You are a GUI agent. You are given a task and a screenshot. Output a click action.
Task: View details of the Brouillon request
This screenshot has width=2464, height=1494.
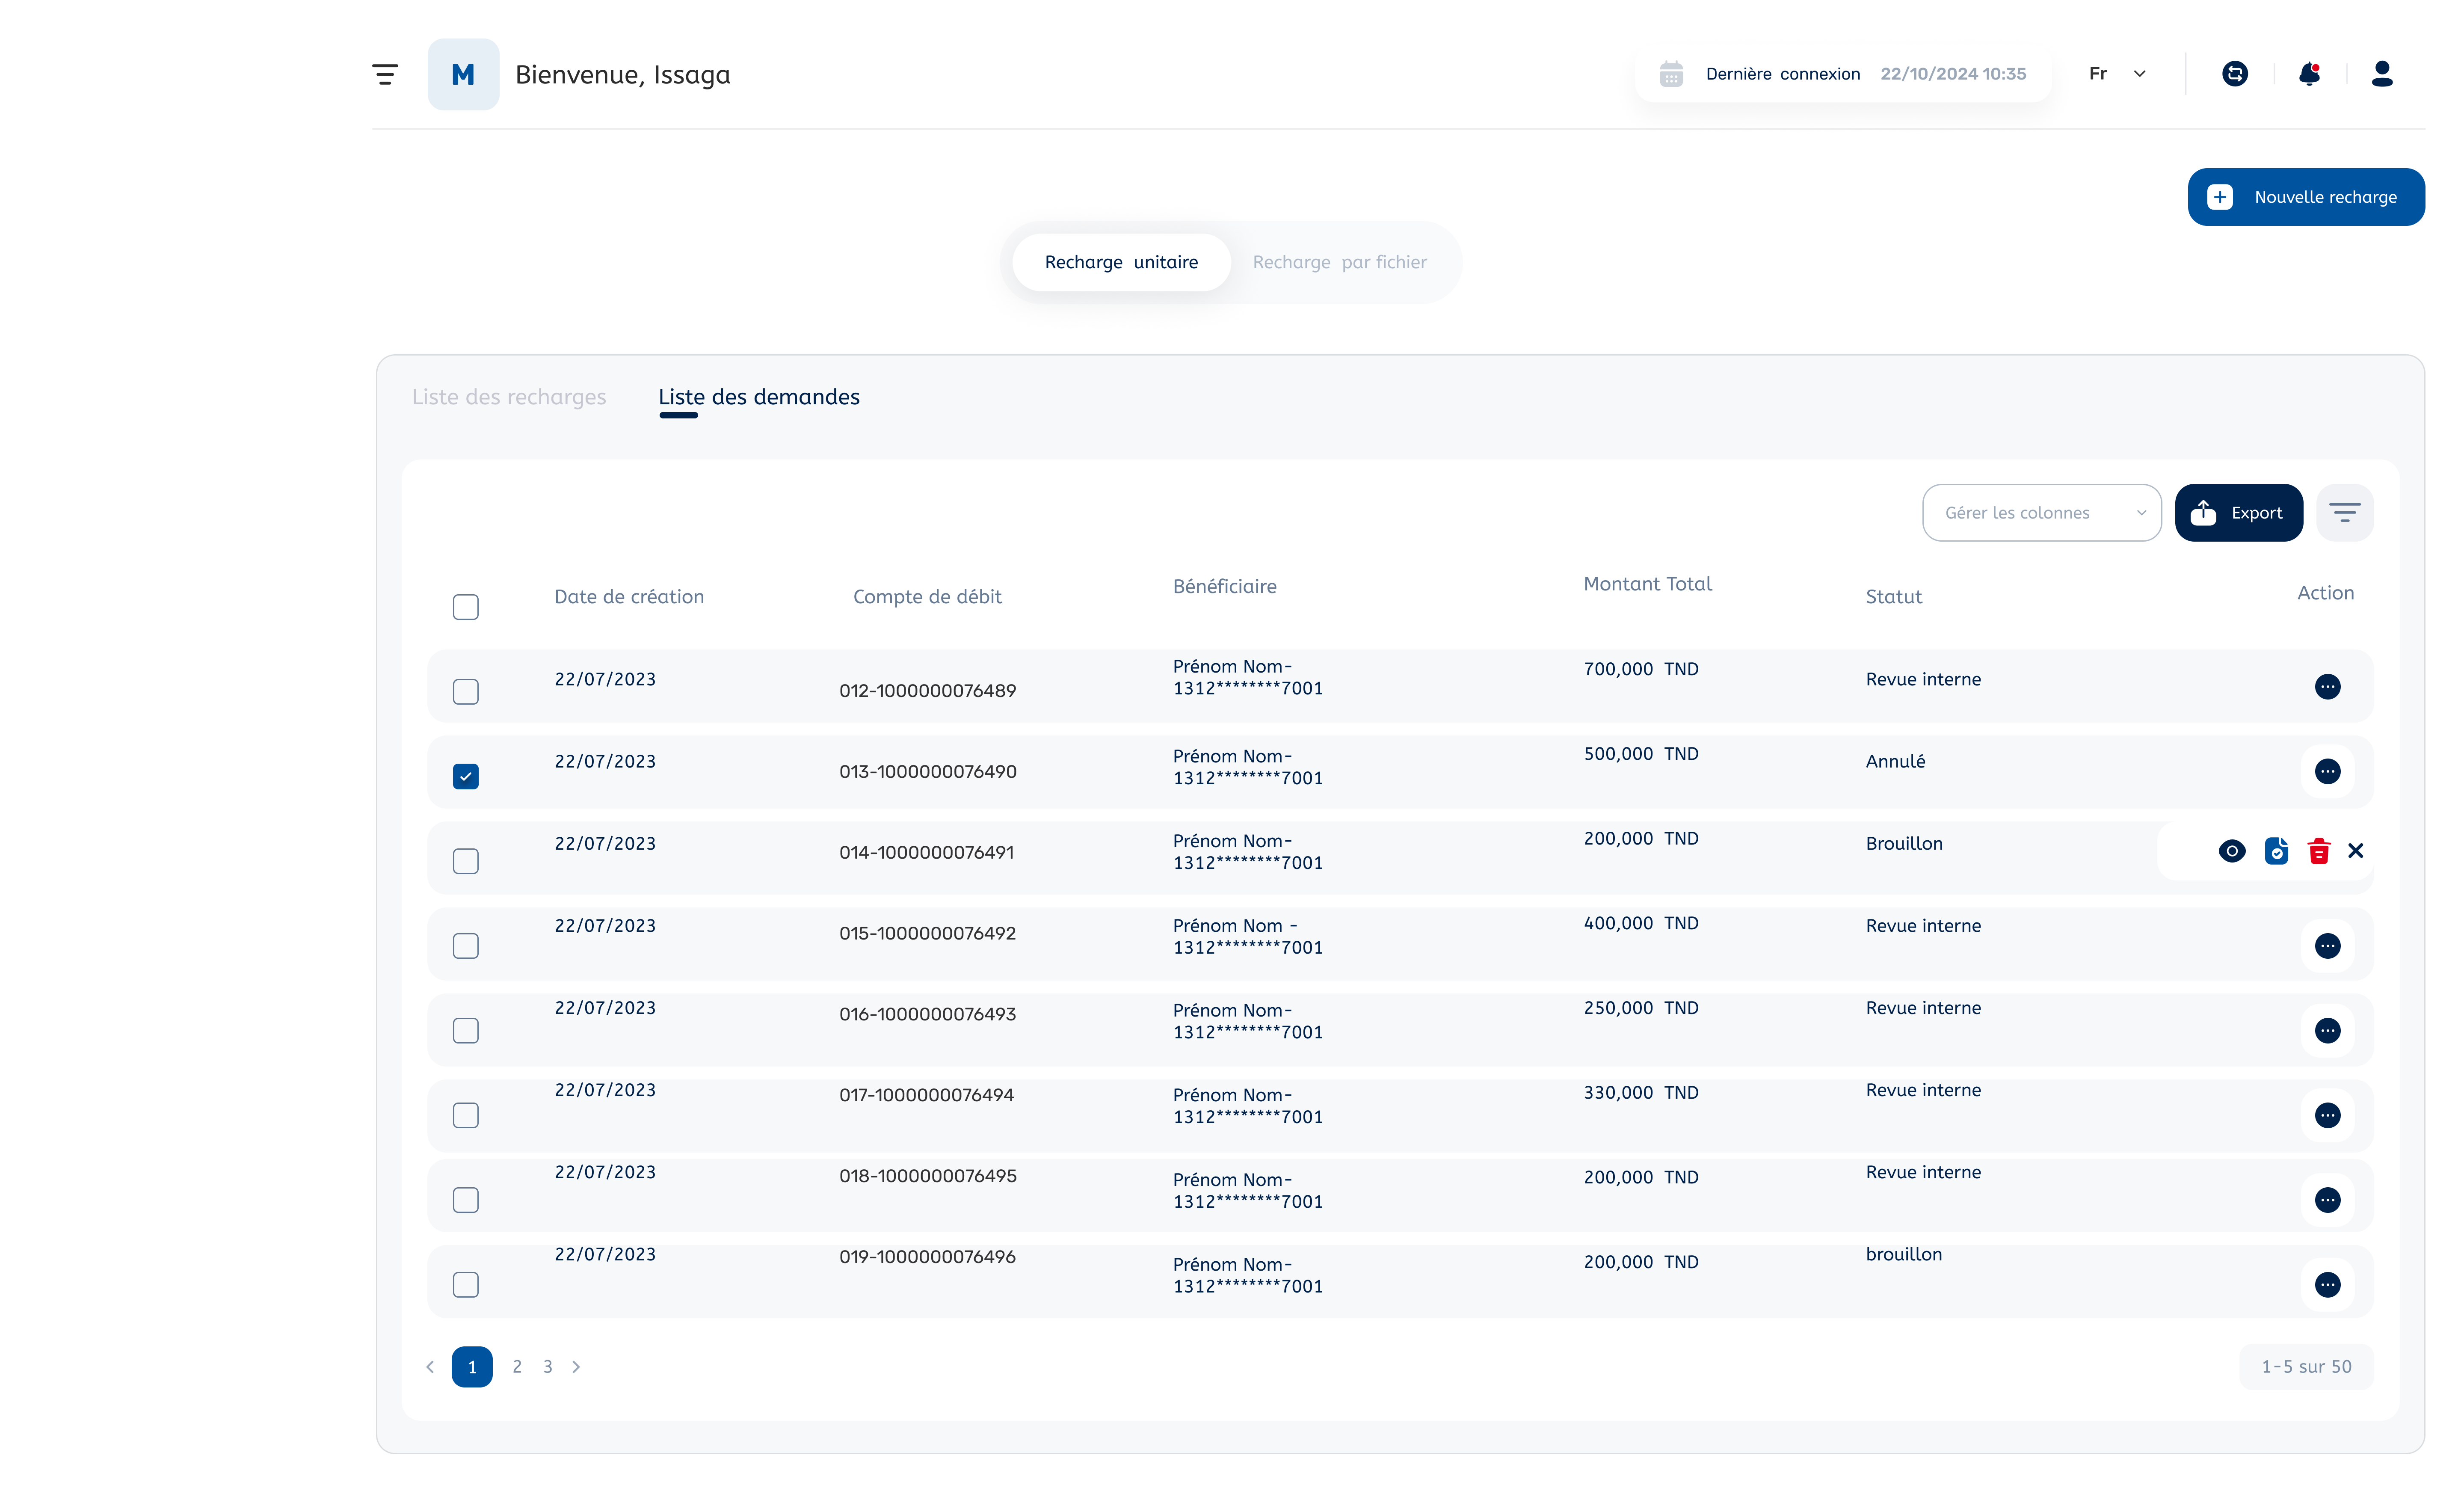[2232, 851]
